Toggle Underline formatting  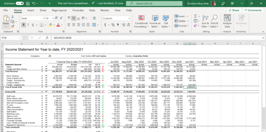click(32, 25)
